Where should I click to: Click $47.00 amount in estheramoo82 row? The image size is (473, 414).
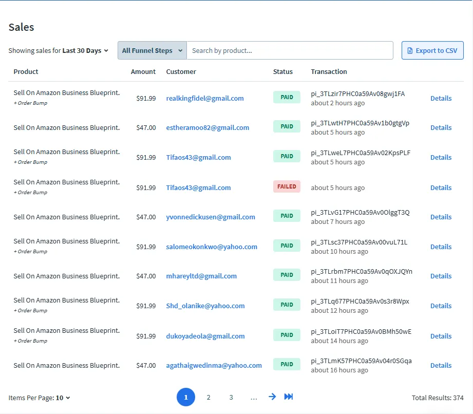tap(146, 127)
